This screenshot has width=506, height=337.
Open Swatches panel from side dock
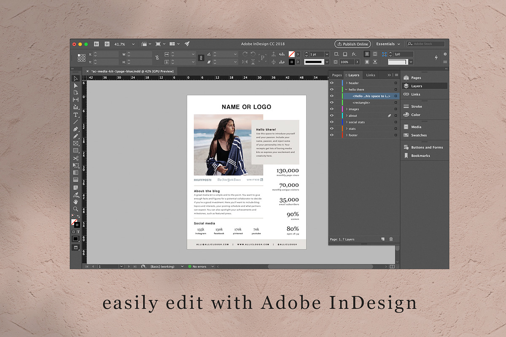pos(415,135)
